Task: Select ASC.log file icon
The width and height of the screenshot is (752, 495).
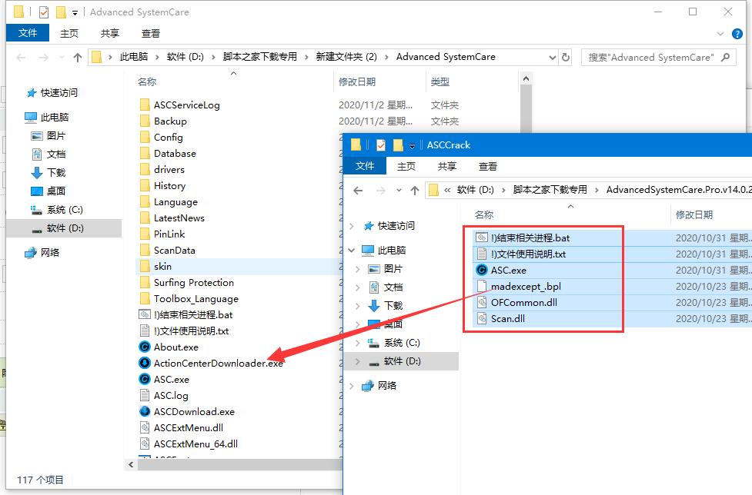Action: [145, 395]
